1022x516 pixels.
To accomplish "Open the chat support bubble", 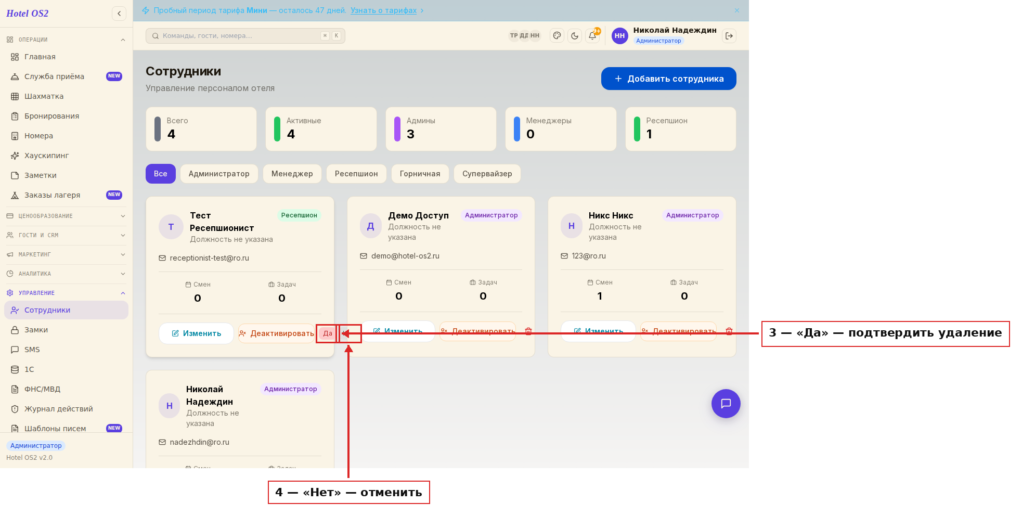I will (726, 404).
